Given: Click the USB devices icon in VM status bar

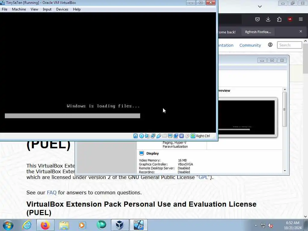Looking at the screenshot, I should [159, 136].
